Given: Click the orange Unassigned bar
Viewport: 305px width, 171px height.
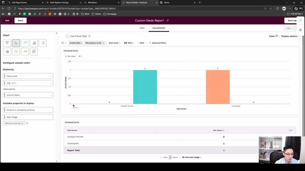Looking at the screenshot, I should [x=218, y=87].
